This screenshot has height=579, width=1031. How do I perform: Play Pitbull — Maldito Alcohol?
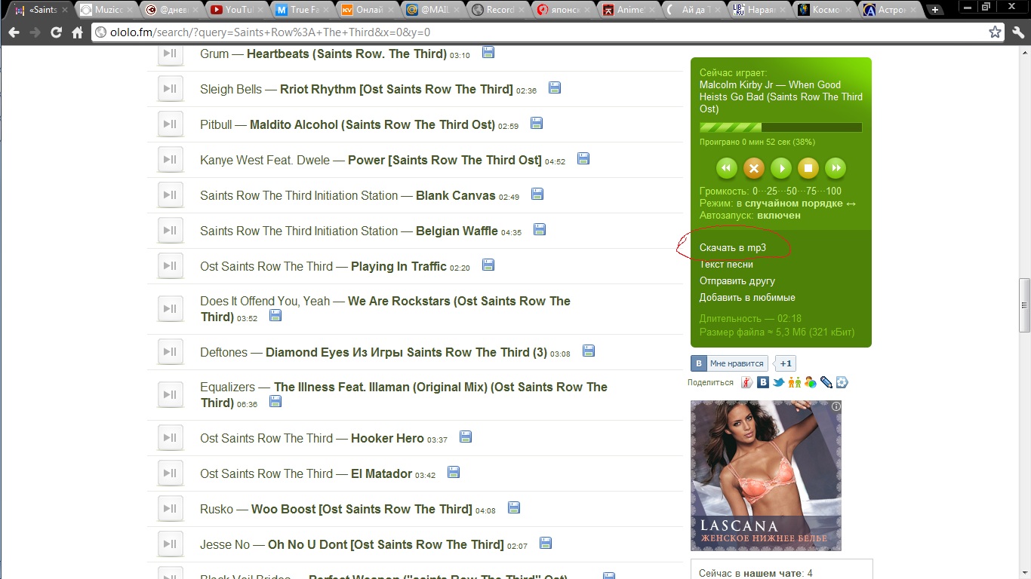(171, 124)
